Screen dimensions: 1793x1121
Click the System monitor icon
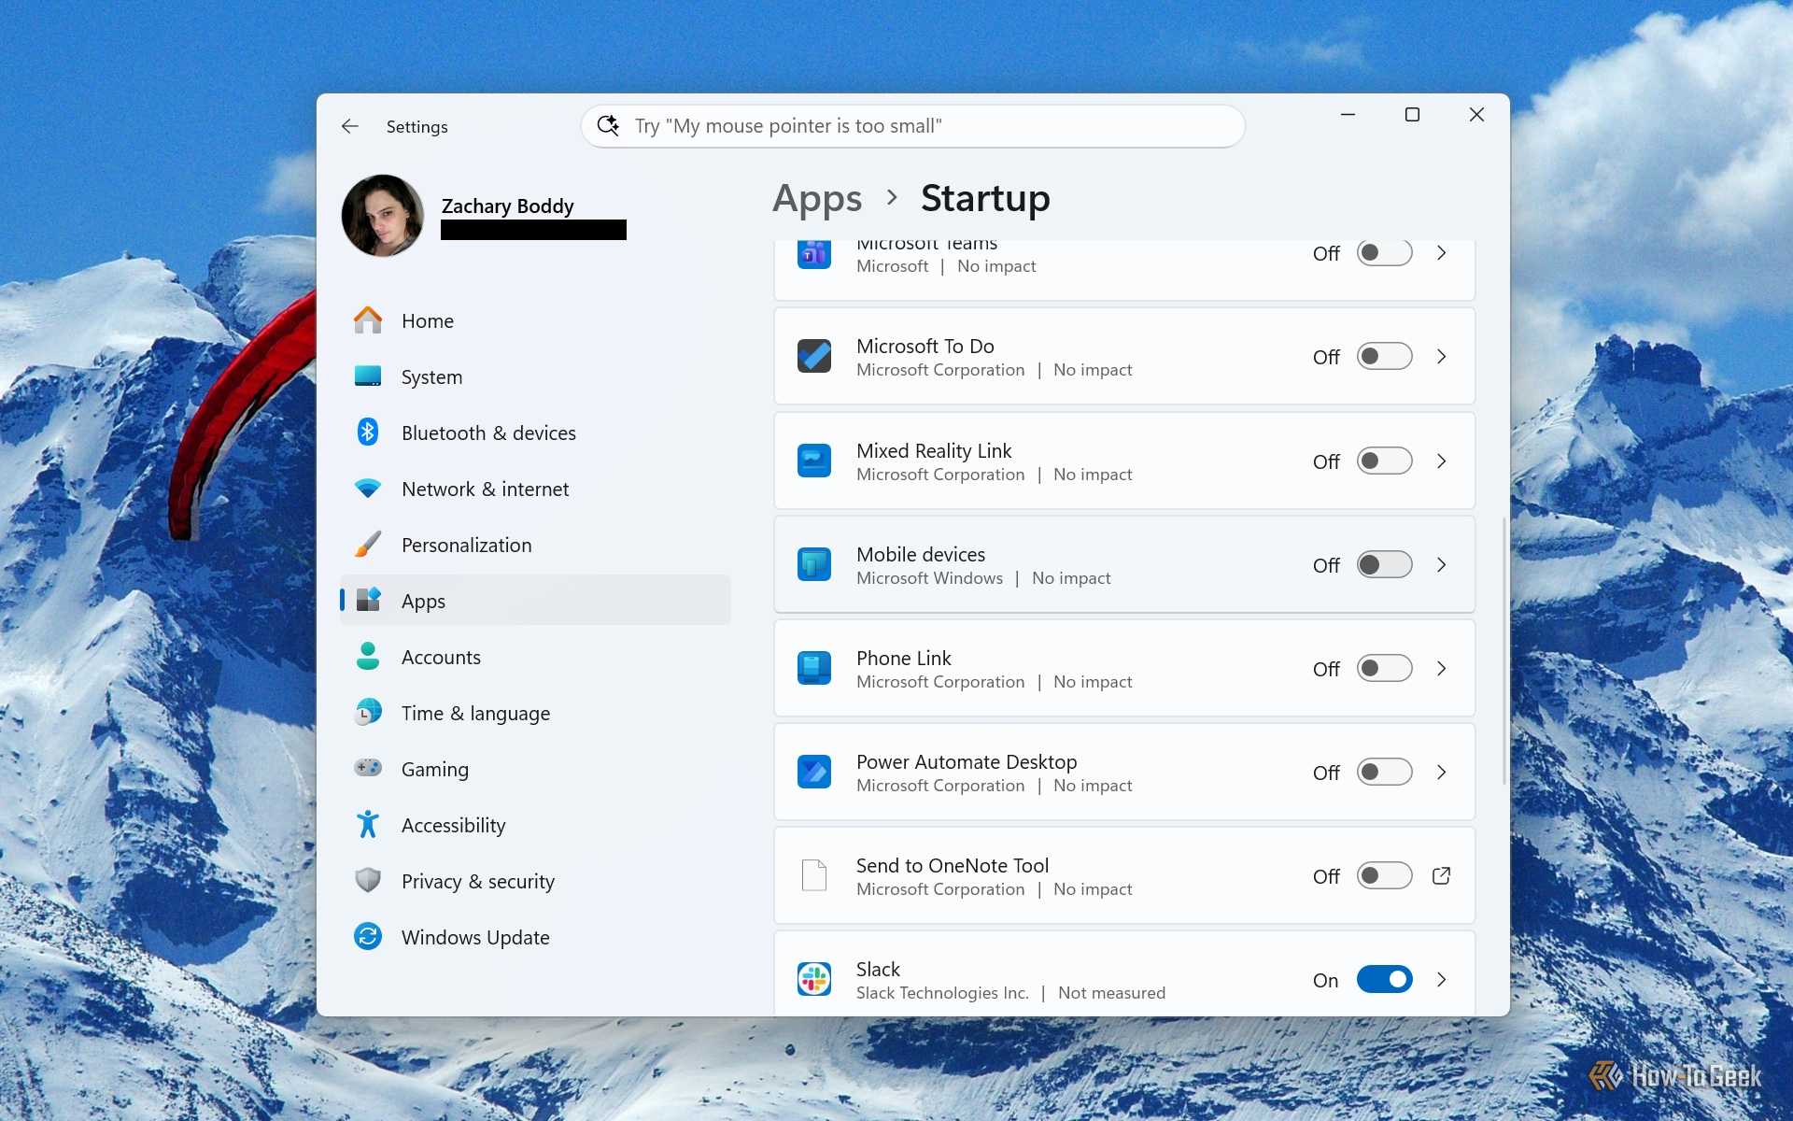(x=368, y=376)
